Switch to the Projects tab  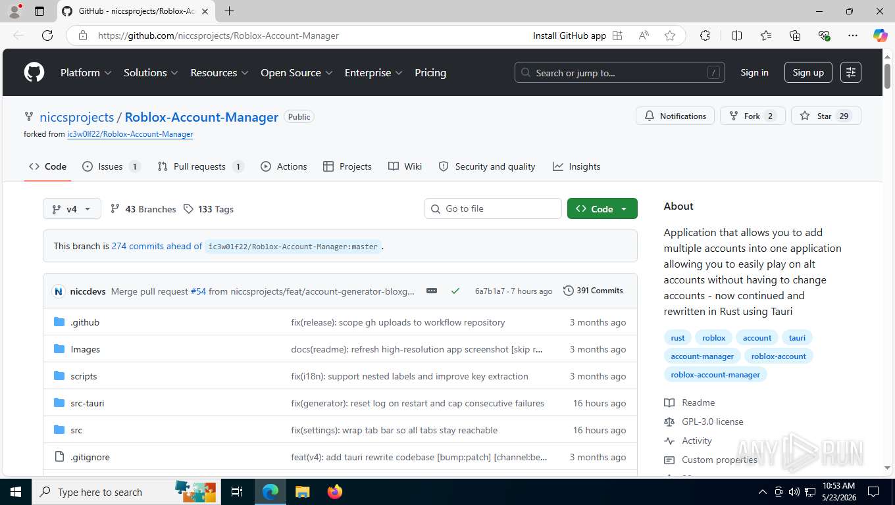click(347, 166)
